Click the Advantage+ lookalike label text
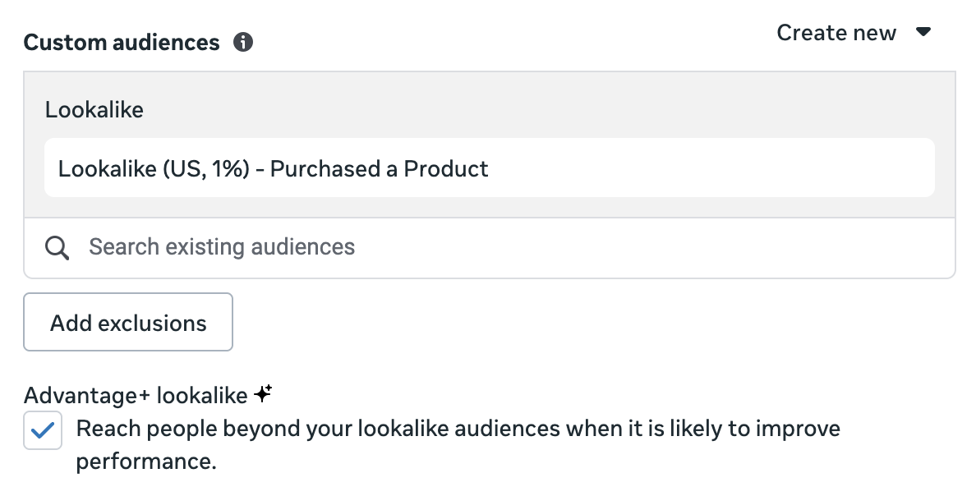976x496 pixels. pos(136,396)
